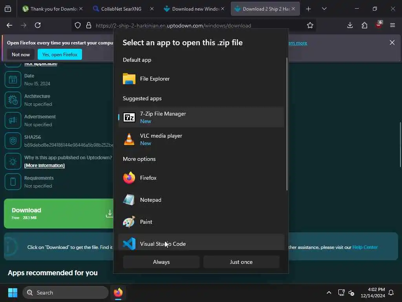
Task: Click the Date calendar icon
Action: (x=13, y=79)
